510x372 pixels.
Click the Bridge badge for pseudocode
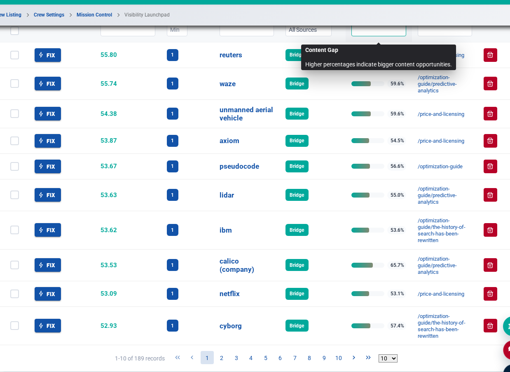tap(297, 166)
